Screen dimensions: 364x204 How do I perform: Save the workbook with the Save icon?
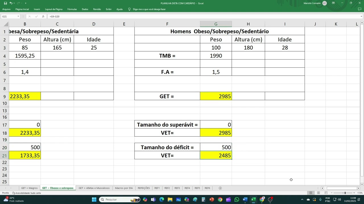point(5,3)
